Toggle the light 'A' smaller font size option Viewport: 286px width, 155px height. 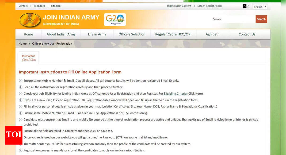coord(248,5)
